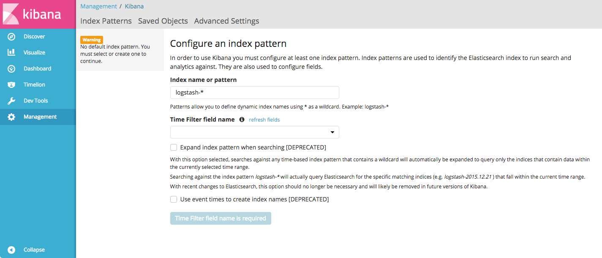Click the Kibana logo

[36, 14]
